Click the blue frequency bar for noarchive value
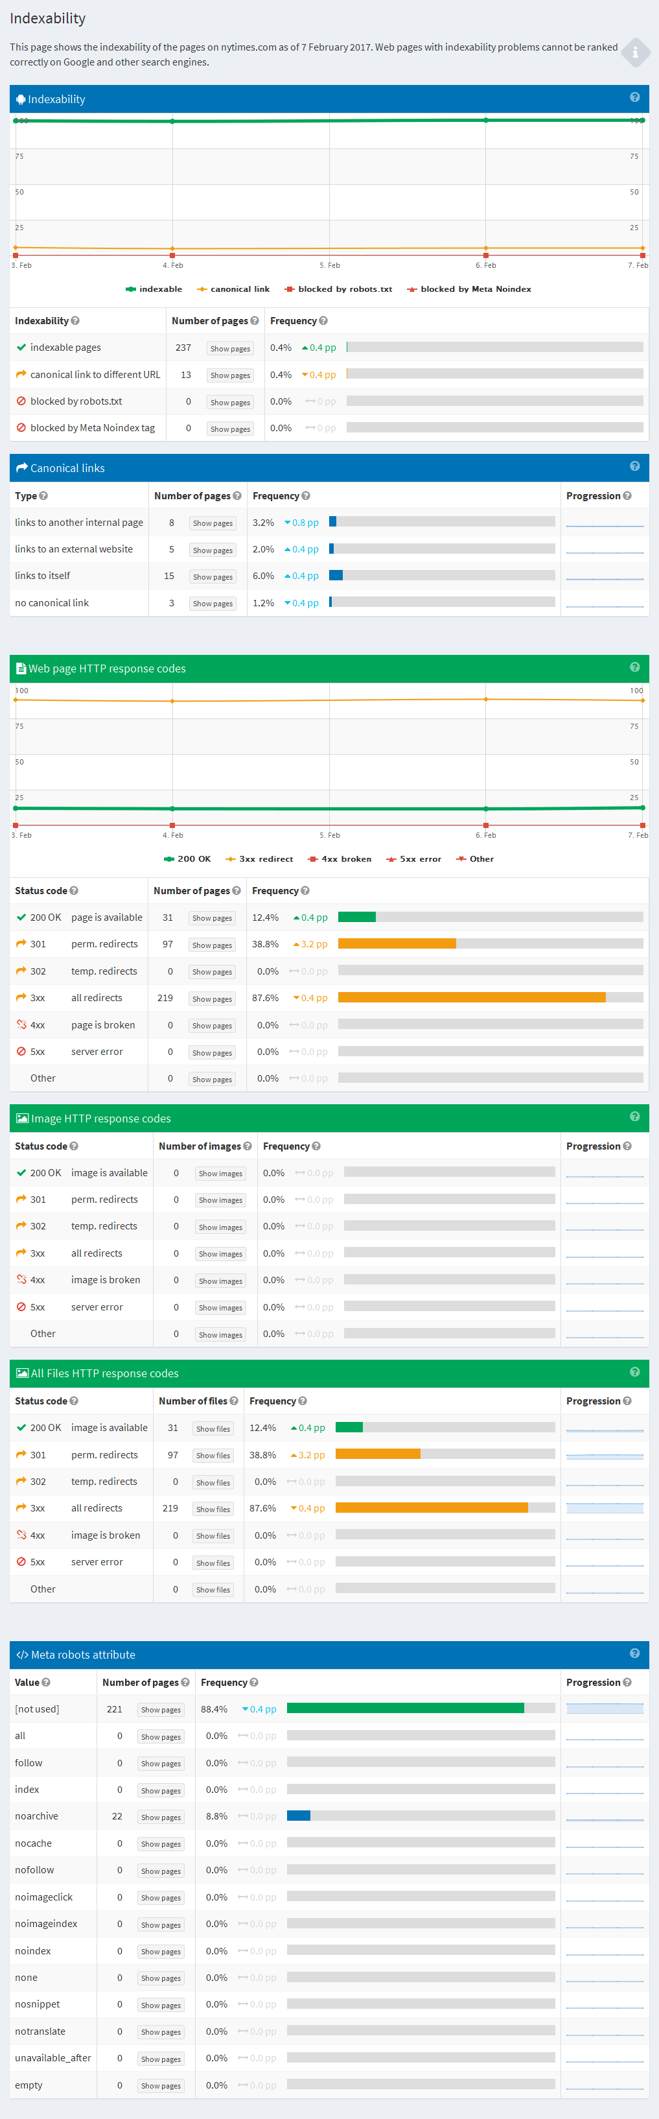The image size is (659, 2119). click(x=298, y=1816)
